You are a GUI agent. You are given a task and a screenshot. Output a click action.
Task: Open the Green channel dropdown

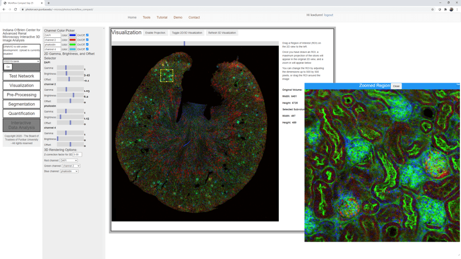coord(71,166)
